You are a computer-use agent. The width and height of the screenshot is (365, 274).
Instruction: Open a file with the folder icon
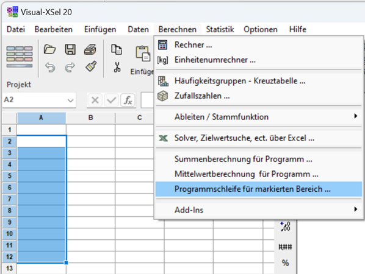(49, 49)
